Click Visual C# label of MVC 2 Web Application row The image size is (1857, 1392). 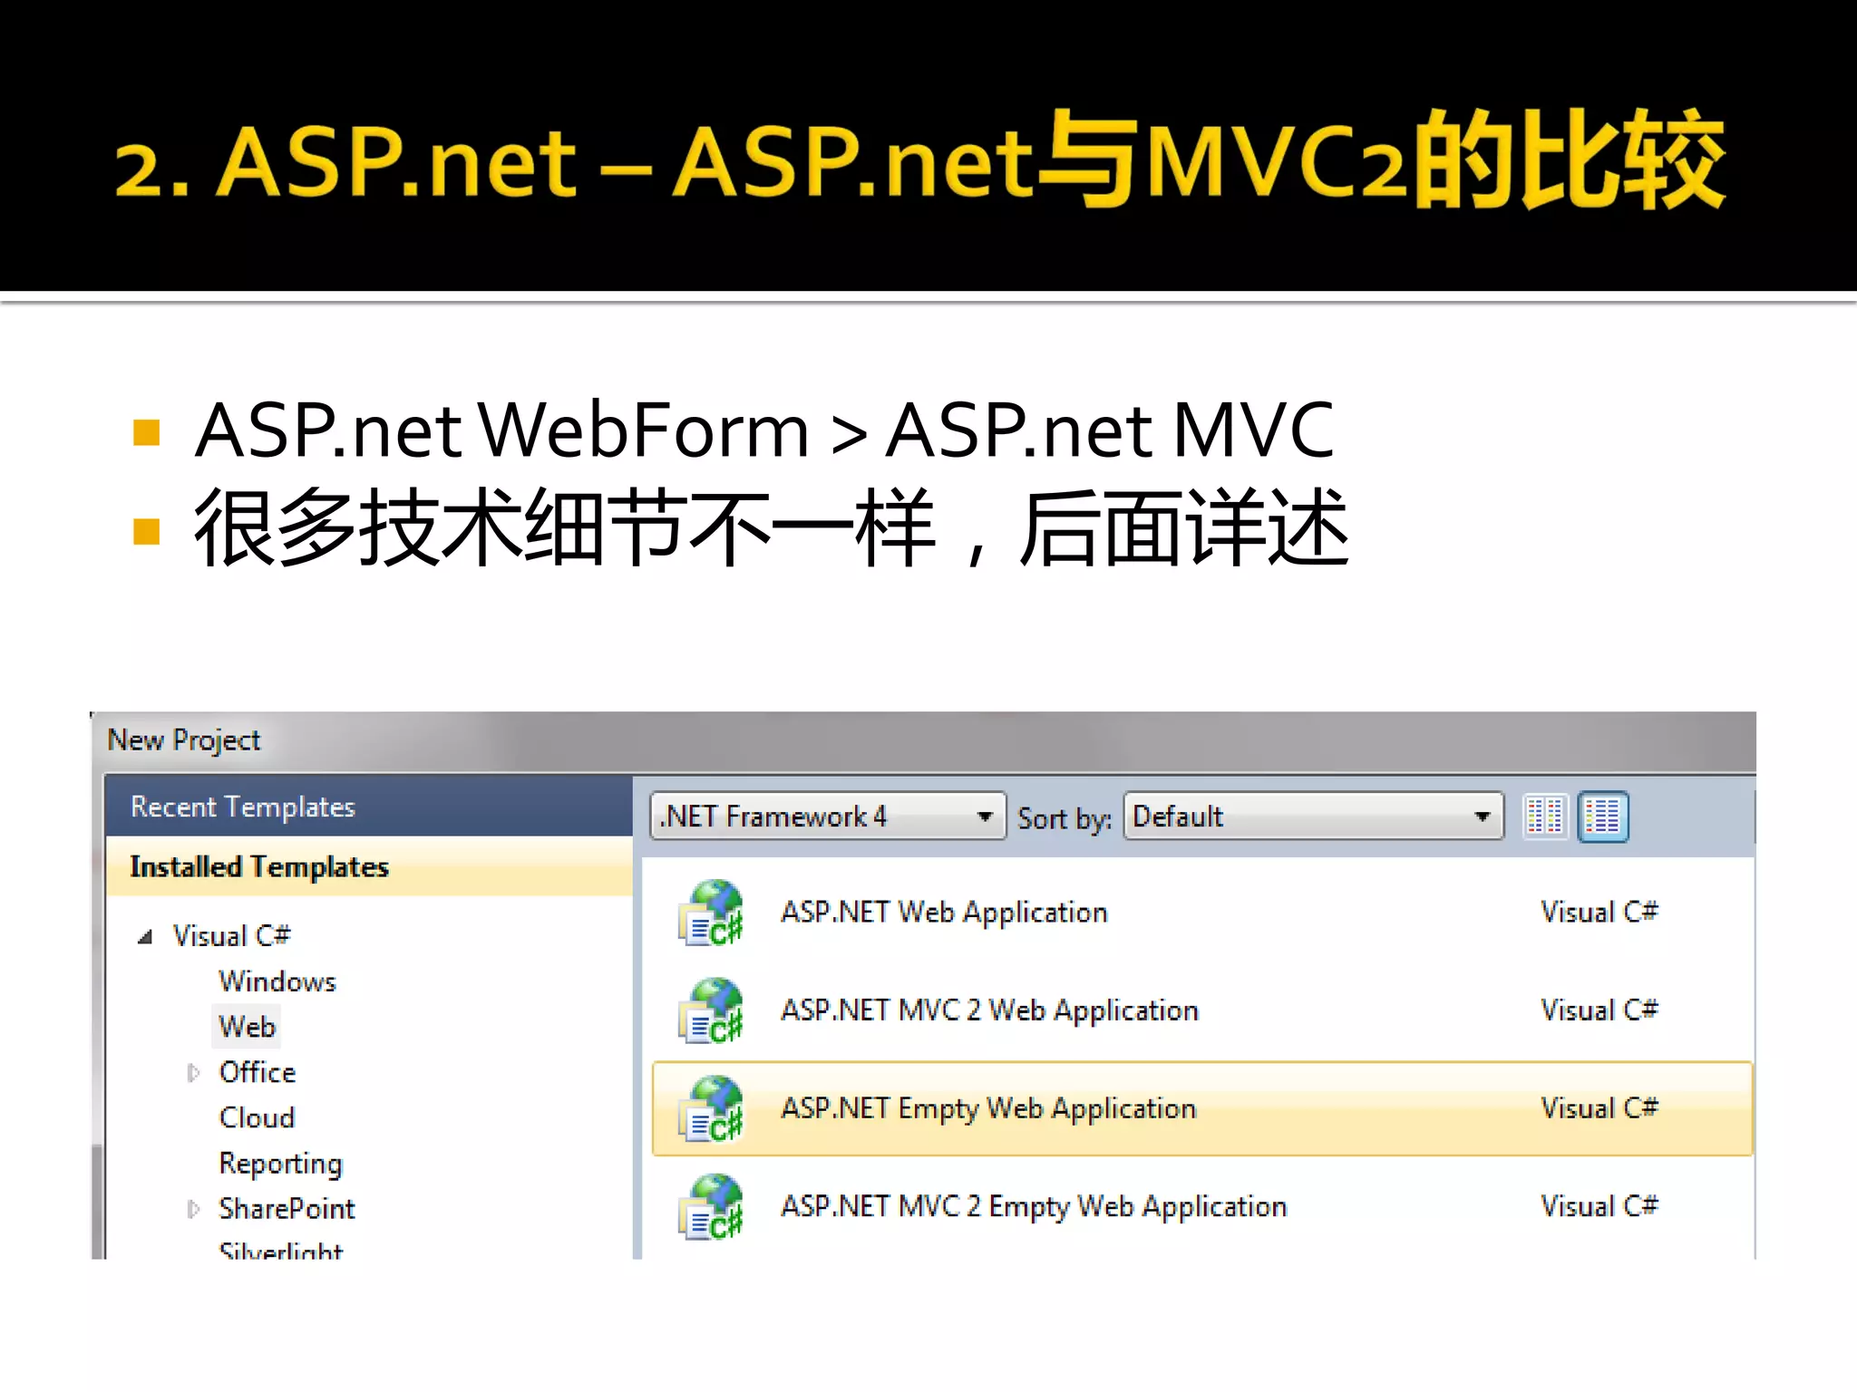pos(1599,1010)
